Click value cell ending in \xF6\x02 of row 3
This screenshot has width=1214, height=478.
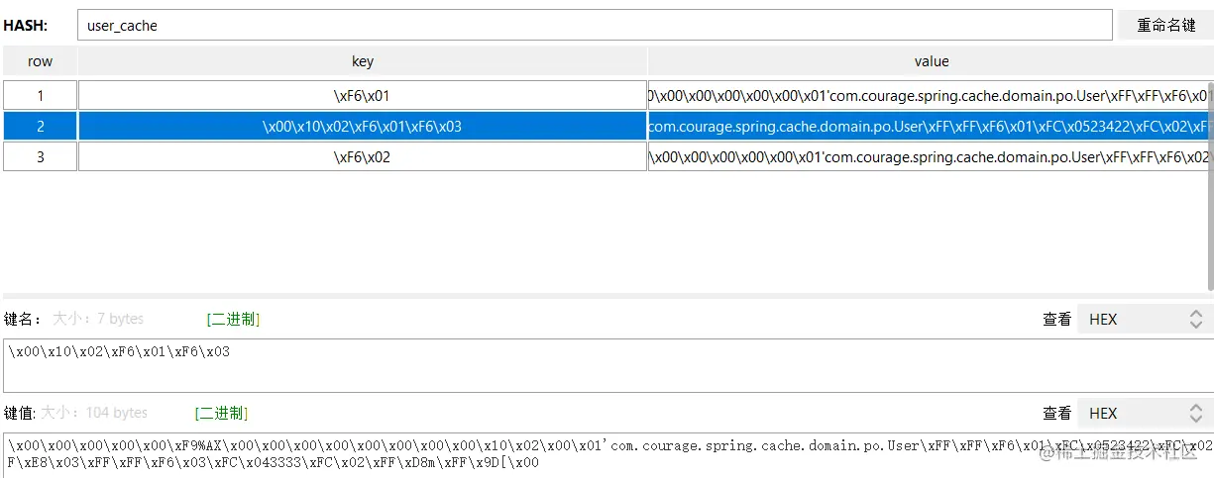coord(932,156)
